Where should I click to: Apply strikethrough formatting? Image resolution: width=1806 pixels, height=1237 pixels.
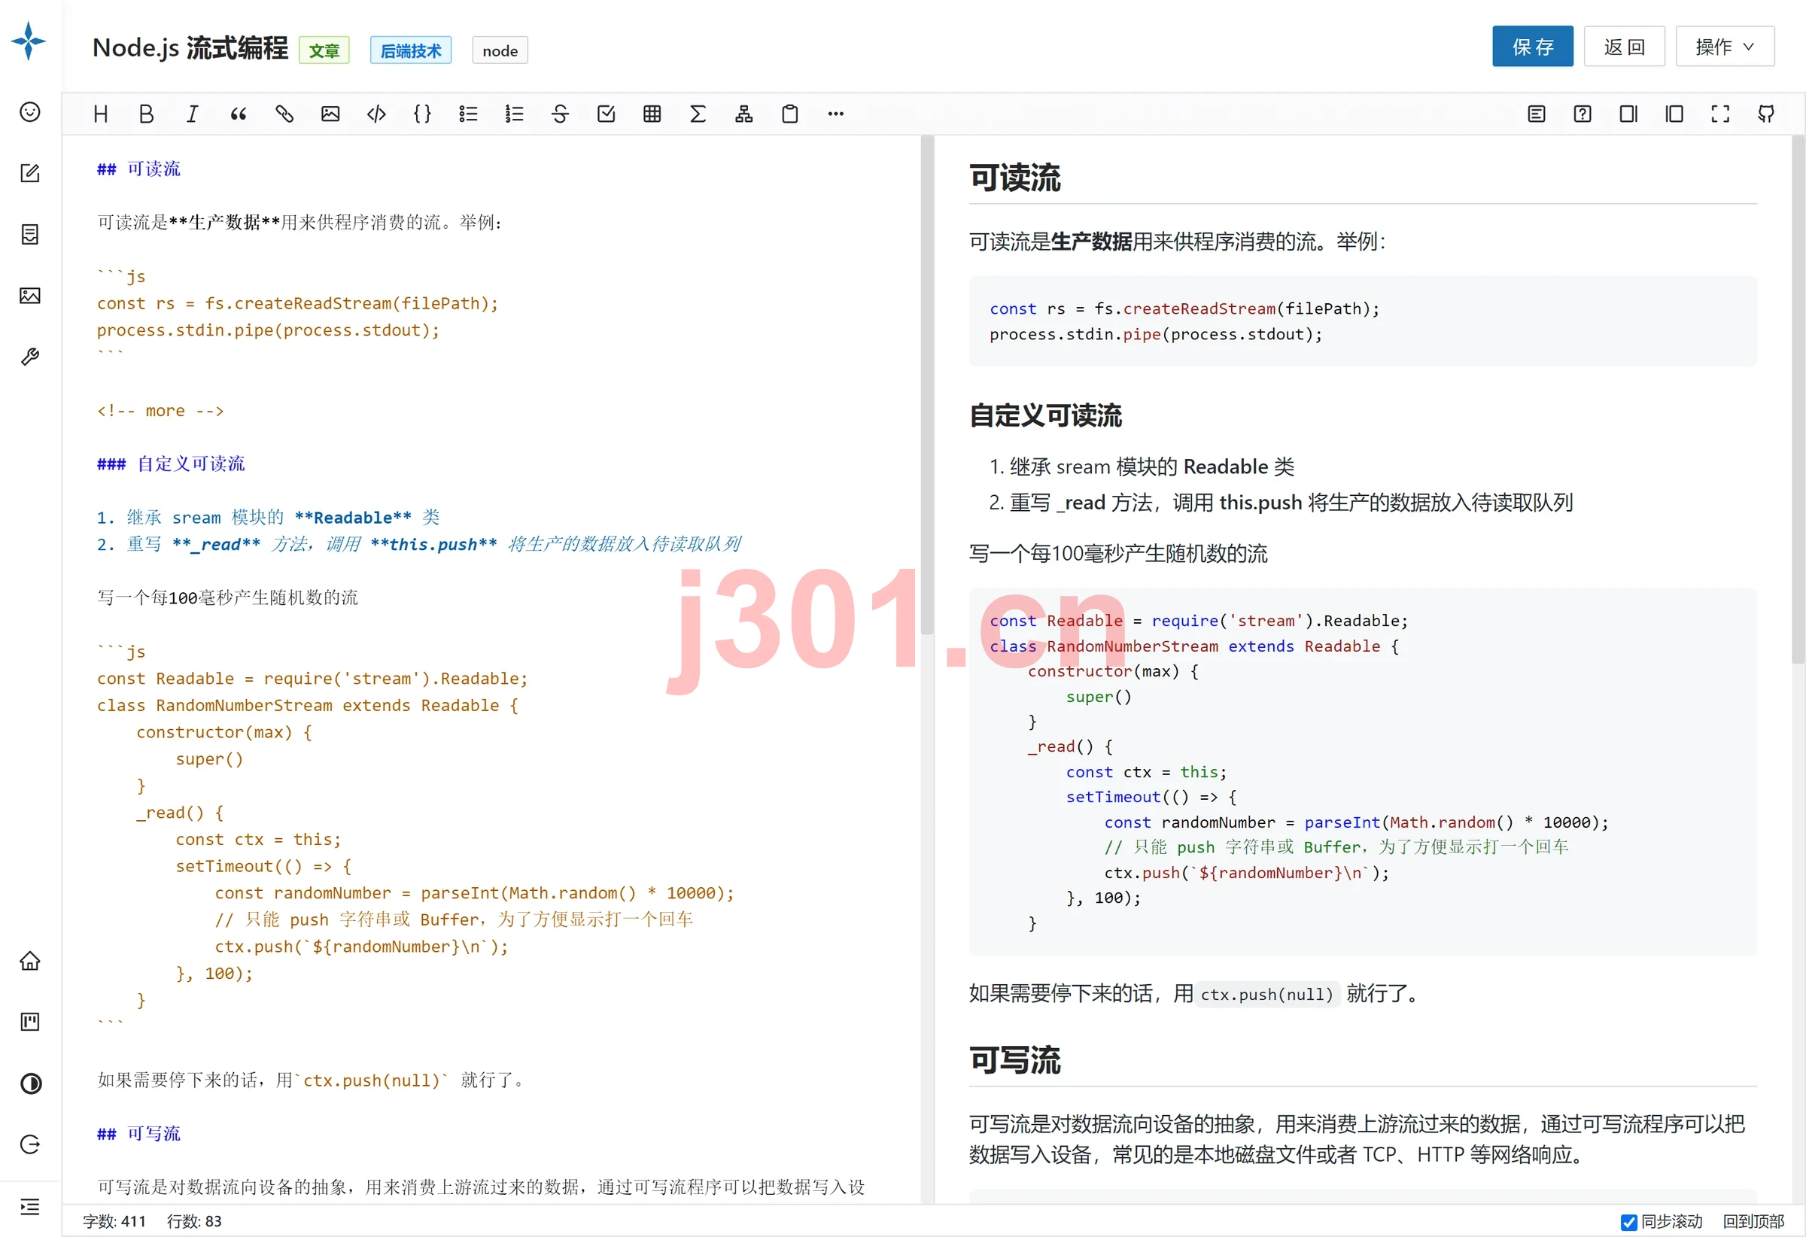click(x=561, y=114)
